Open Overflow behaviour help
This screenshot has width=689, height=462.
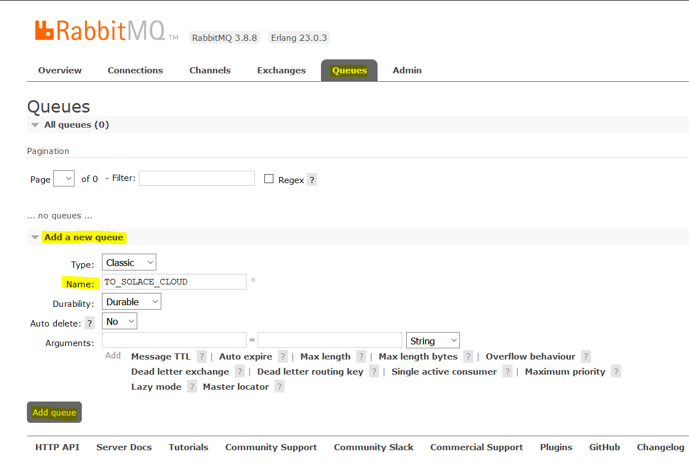(586, 356)
